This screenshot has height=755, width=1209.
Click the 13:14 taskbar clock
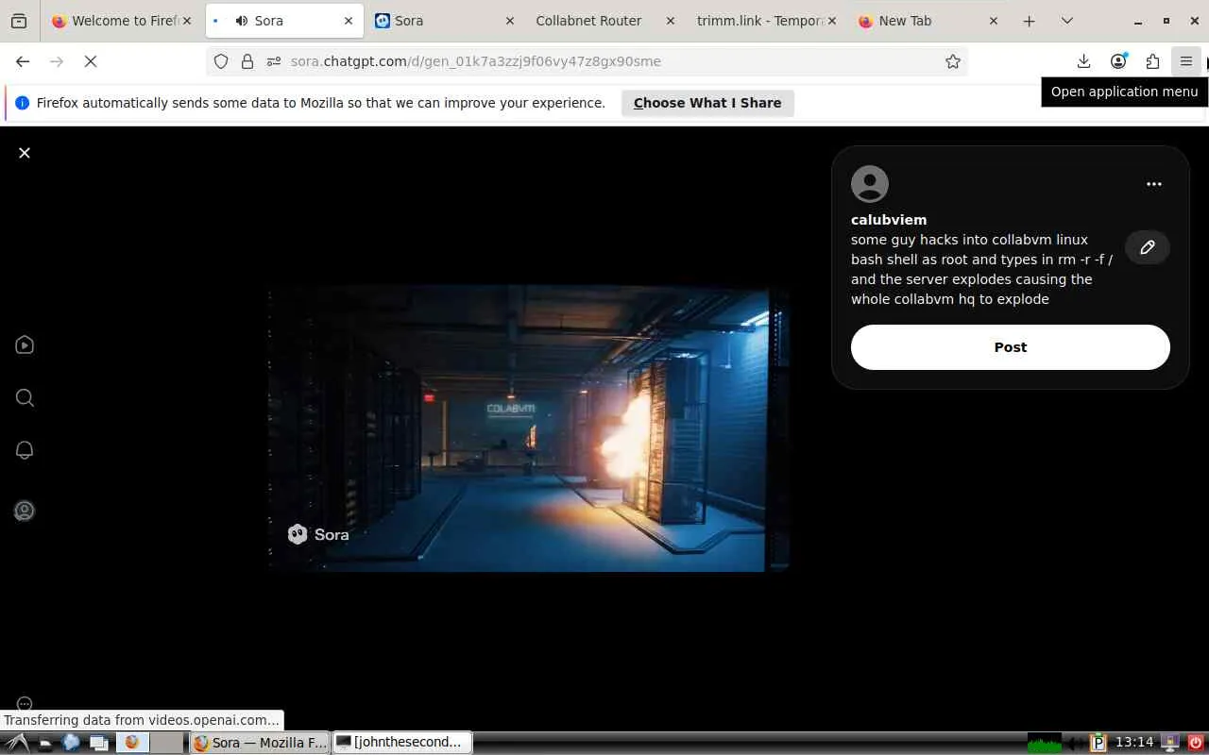1134,743
